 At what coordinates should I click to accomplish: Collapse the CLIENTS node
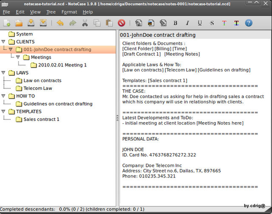point(3,42)
